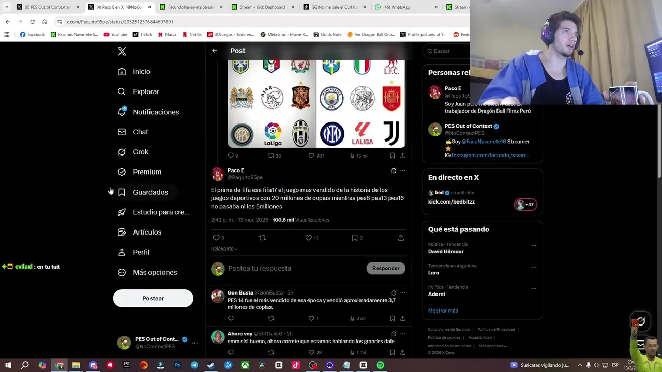Reload the page in the browser
662x372 pixels.
32,22
